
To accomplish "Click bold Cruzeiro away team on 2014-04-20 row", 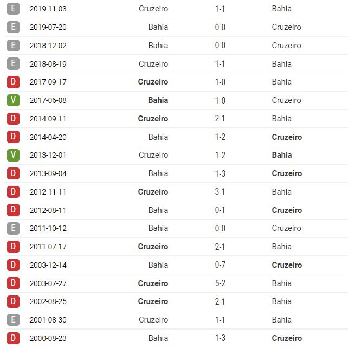I will pyautogui.click(x=287, y=137).
